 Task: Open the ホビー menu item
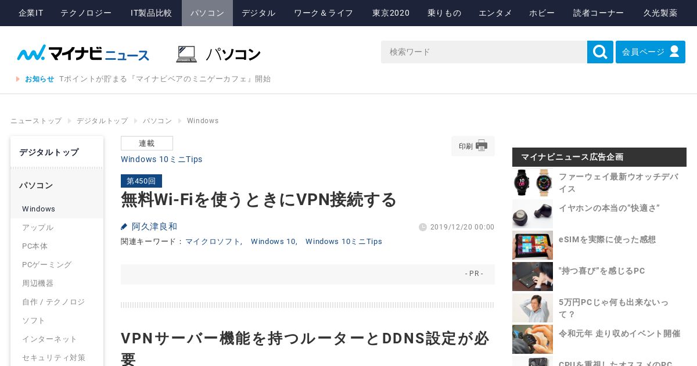pos(542,13)
